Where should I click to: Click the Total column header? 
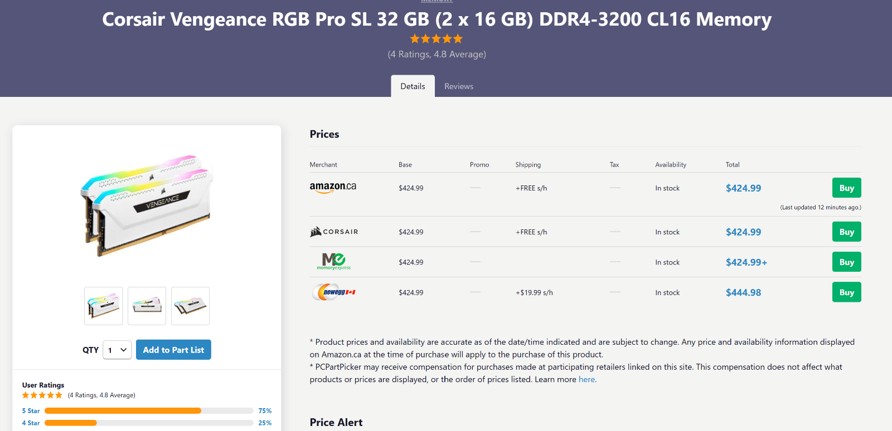pyautogui.click(x=733, y=165)
